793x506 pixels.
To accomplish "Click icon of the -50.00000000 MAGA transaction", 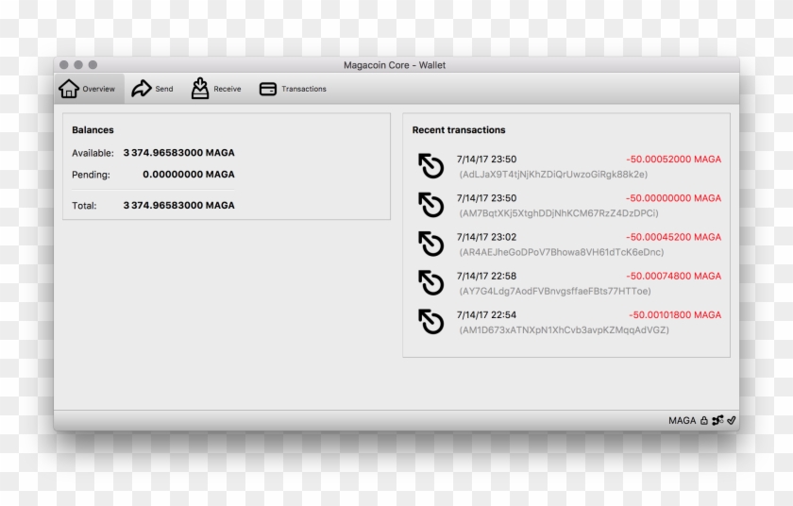I will coord(430,205).
